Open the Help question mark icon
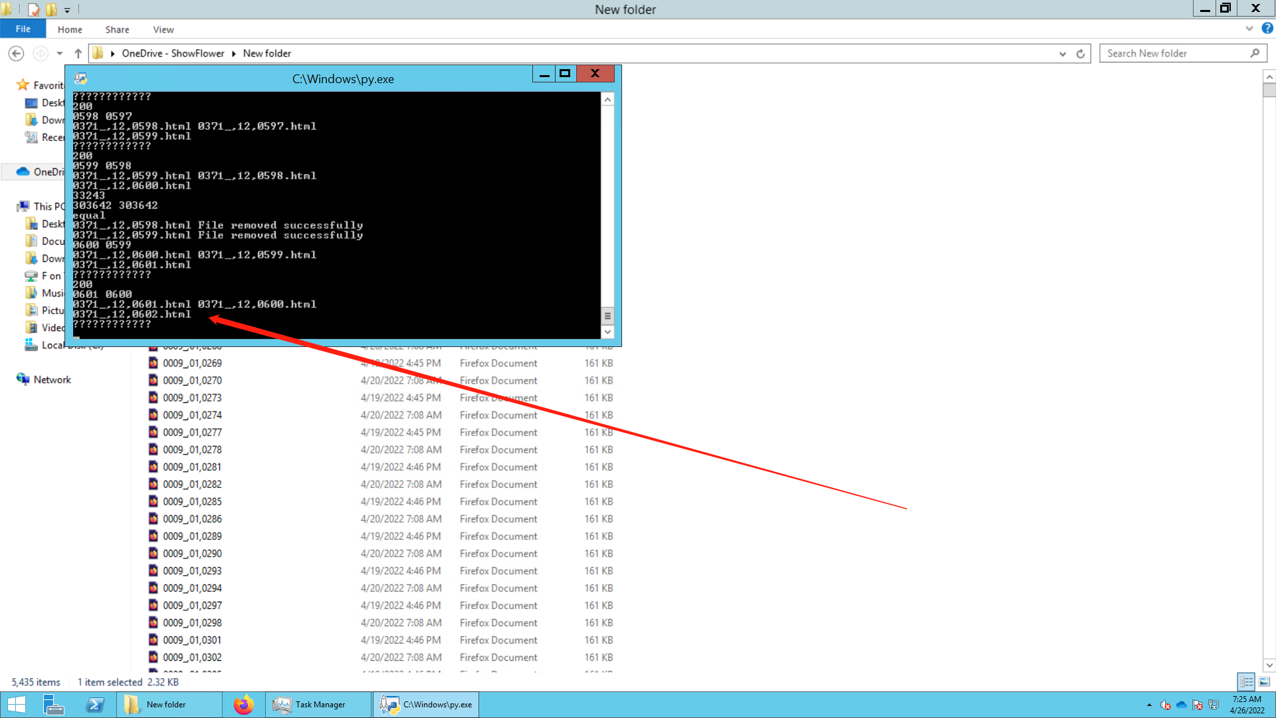The width and height of the screenshot is (1276, 718). 1267,29
